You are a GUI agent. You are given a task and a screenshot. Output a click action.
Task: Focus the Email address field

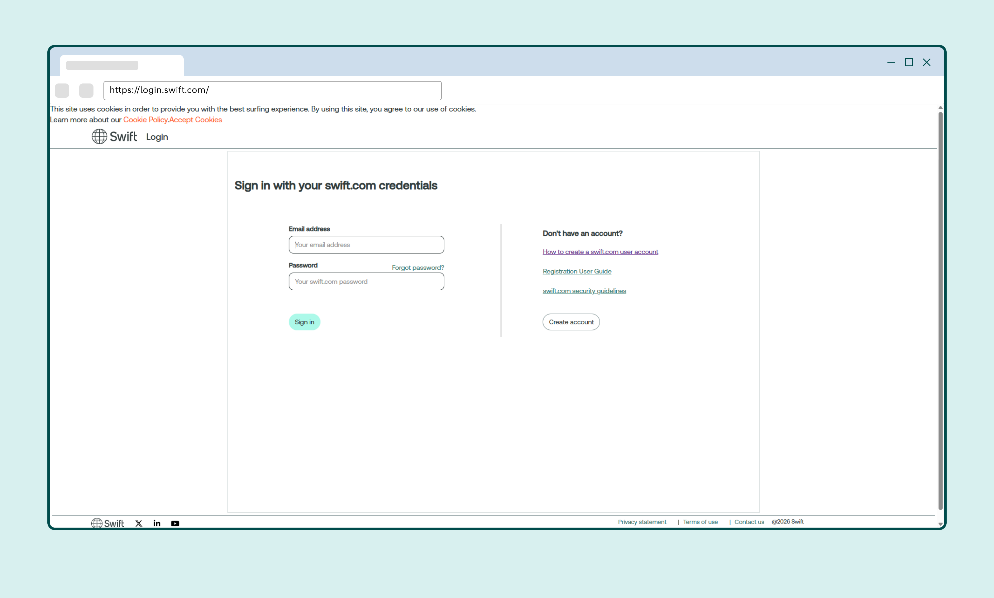(366, 244)
